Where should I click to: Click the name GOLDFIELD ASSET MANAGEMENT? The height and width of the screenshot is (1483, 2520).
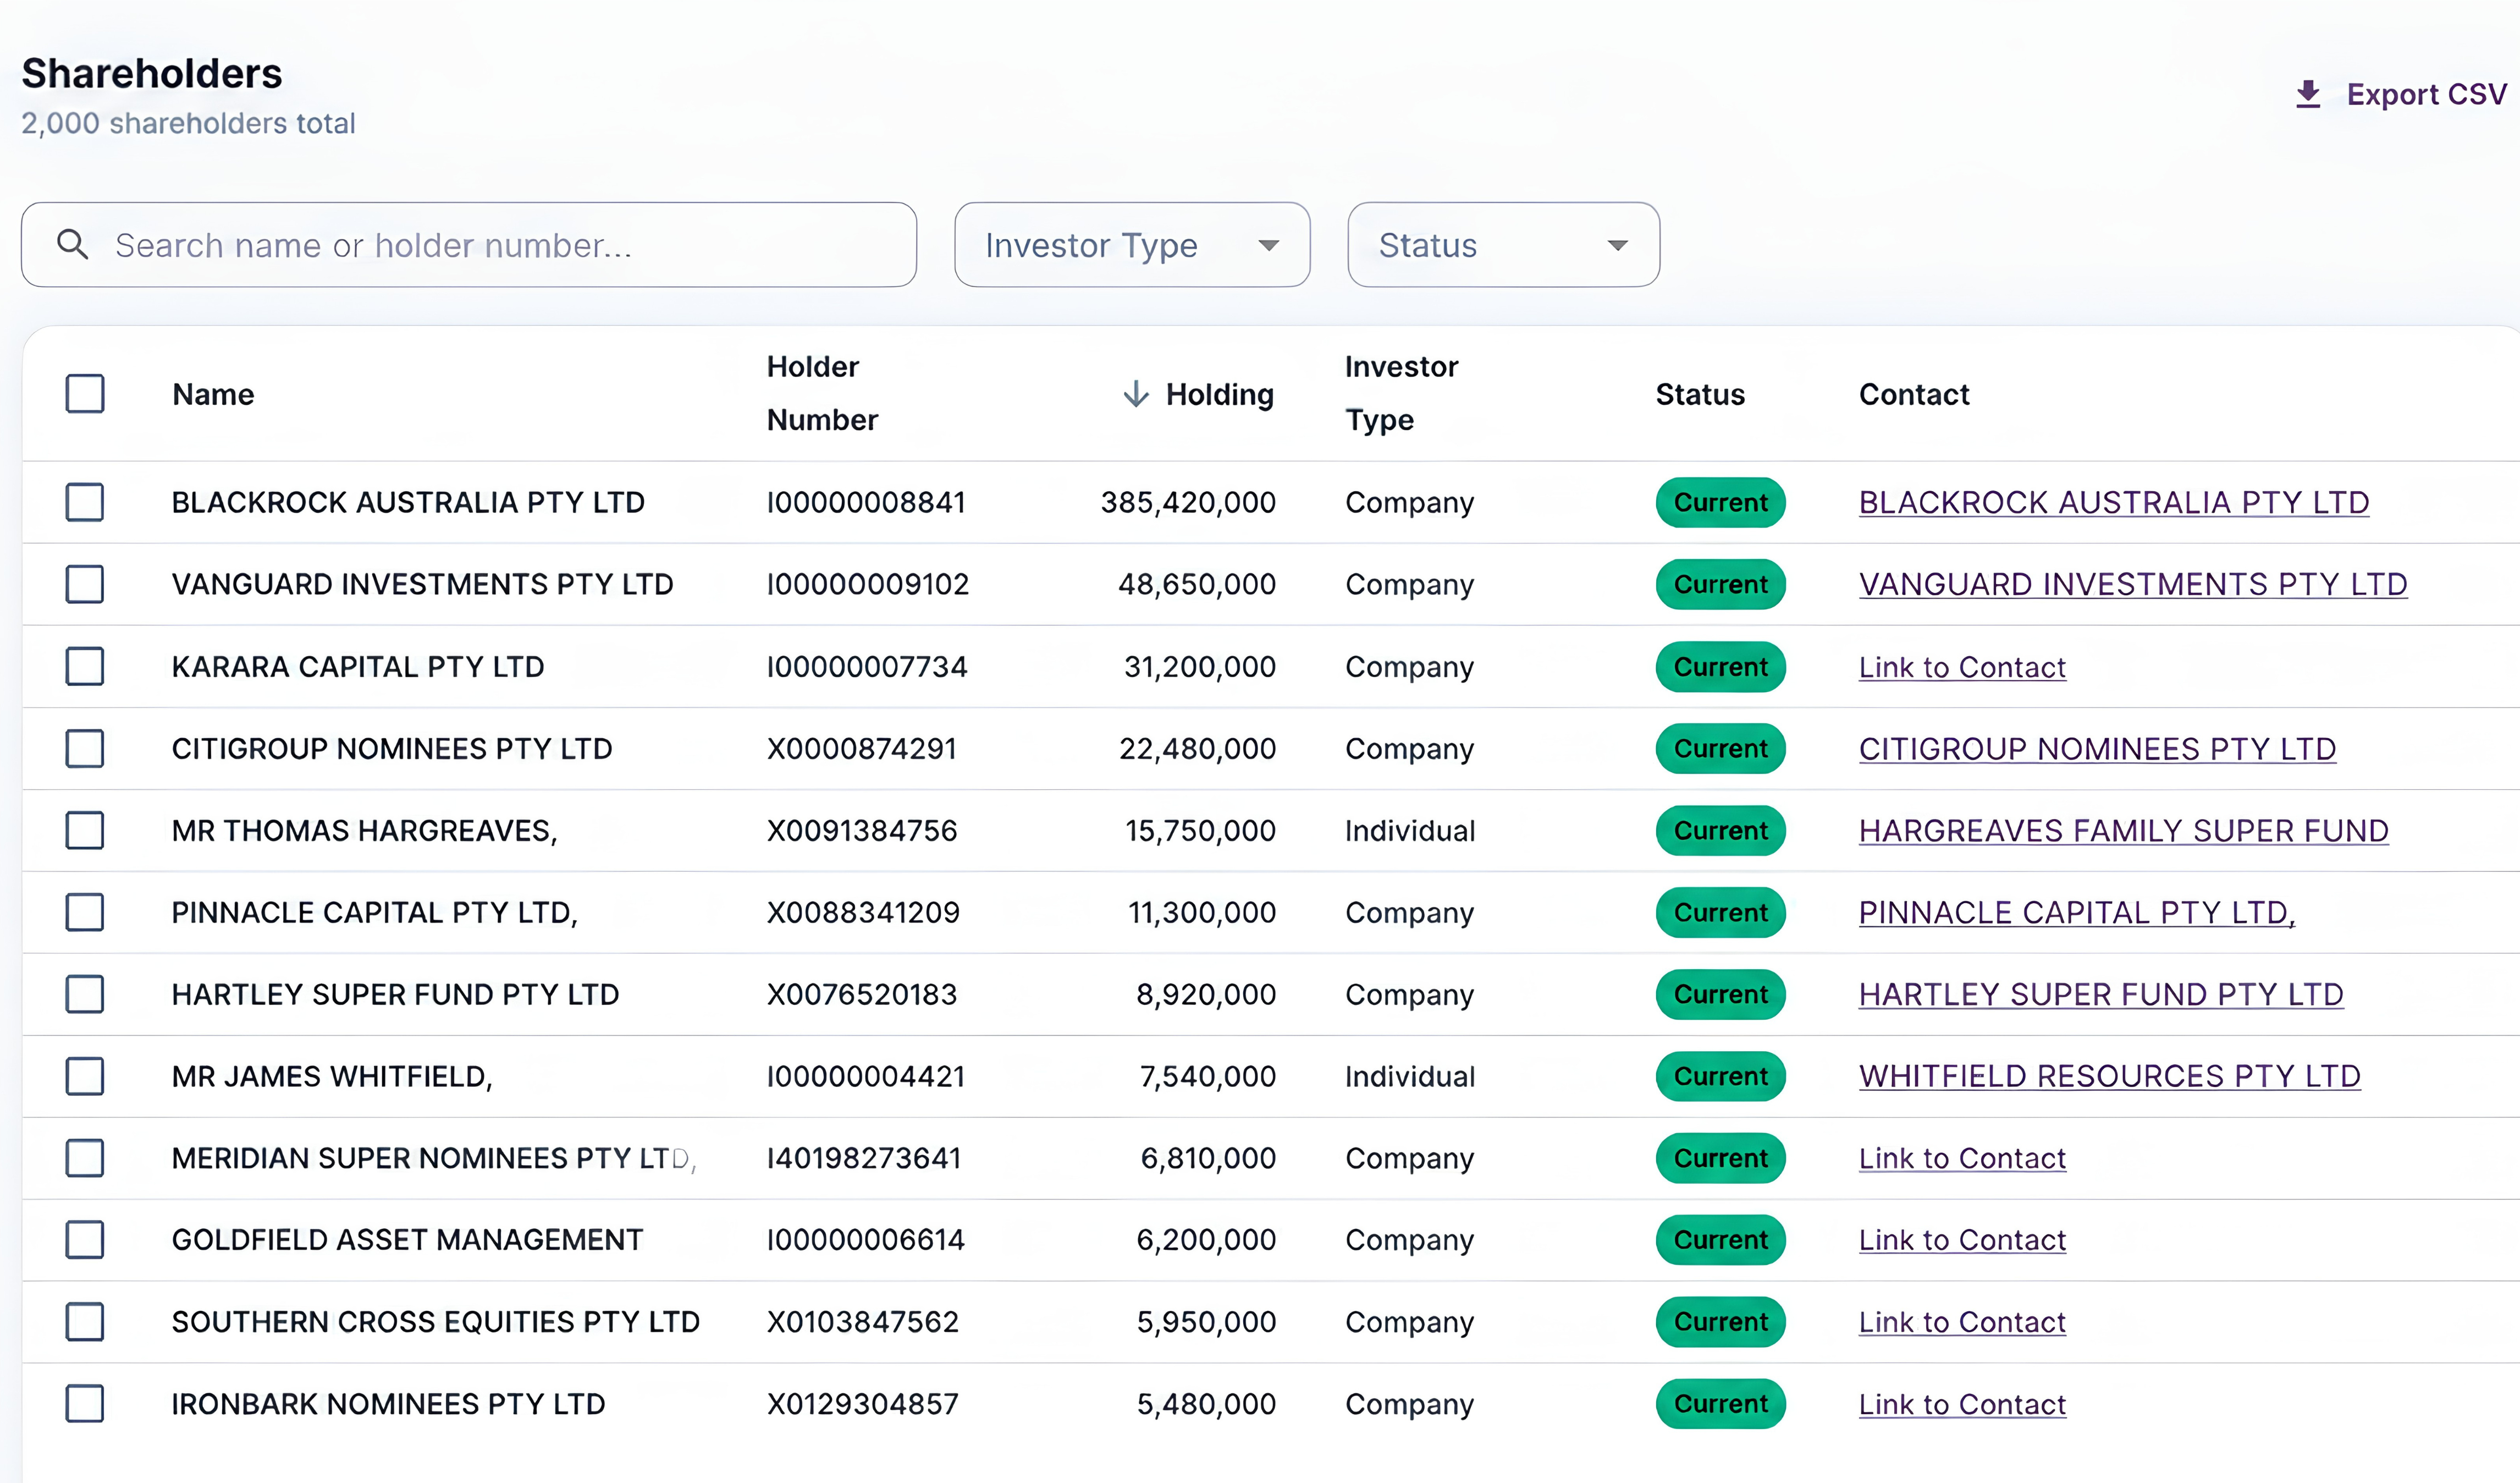407,1240
